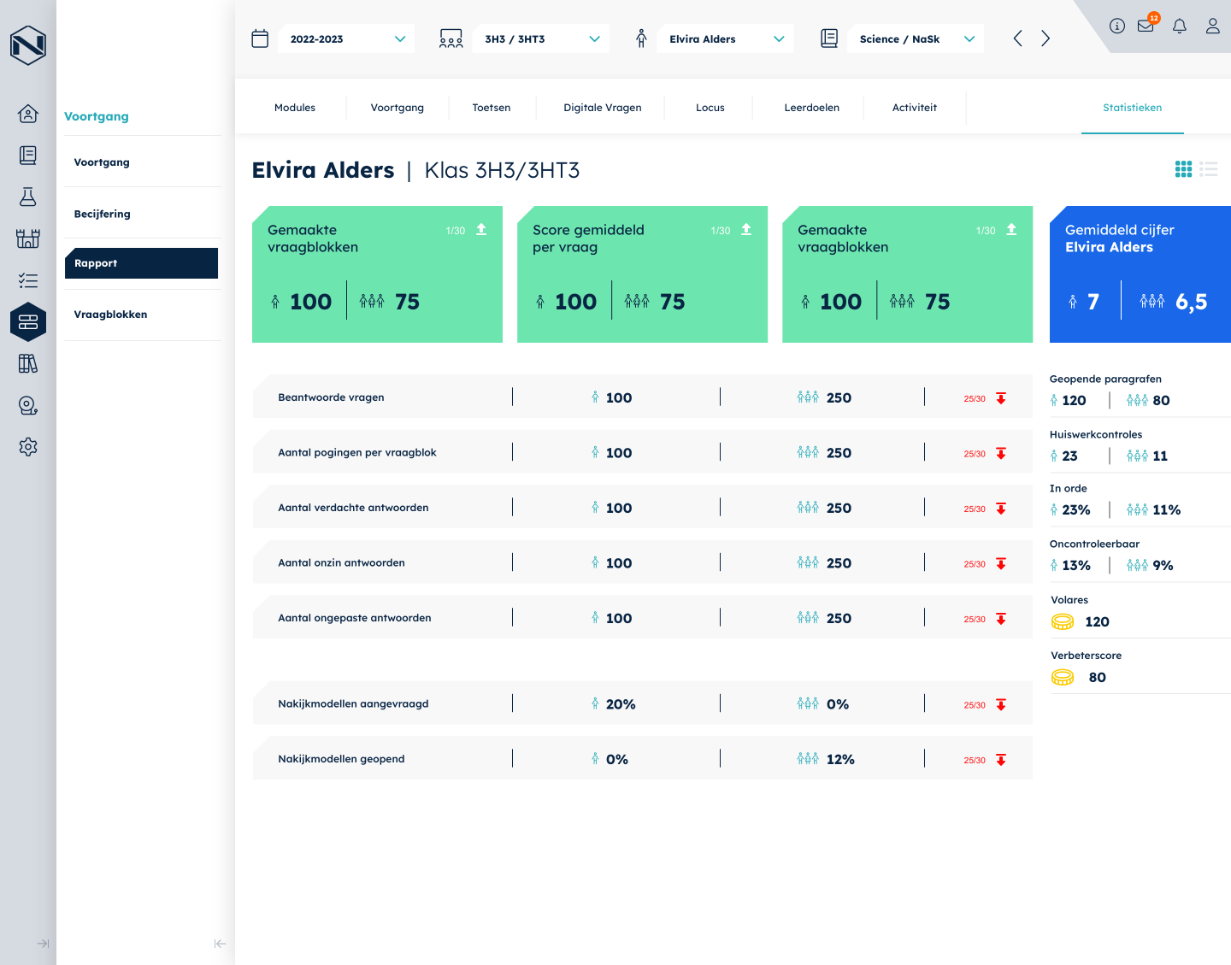The width and height of the screenshot is (1231, 965).
Task: Go to next student with right arrow
Action: click(1045, 38)
